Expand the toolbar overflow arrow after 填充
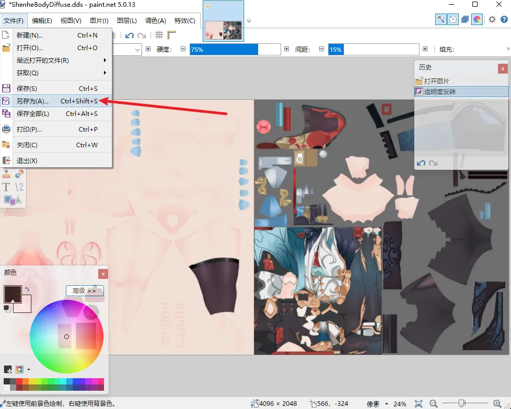The width and height of the screenshot is (511, 409). pos(508,49)
